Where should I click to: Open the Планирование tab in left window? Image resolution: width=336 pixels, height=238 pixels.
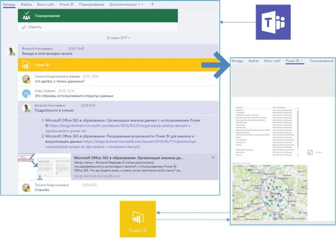coord(92,4)
